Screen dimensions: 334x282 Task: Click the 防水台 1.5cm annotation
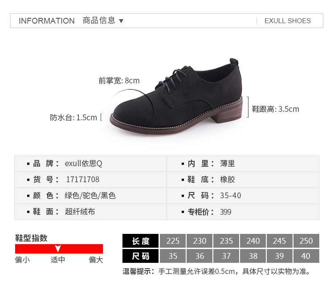73,118
